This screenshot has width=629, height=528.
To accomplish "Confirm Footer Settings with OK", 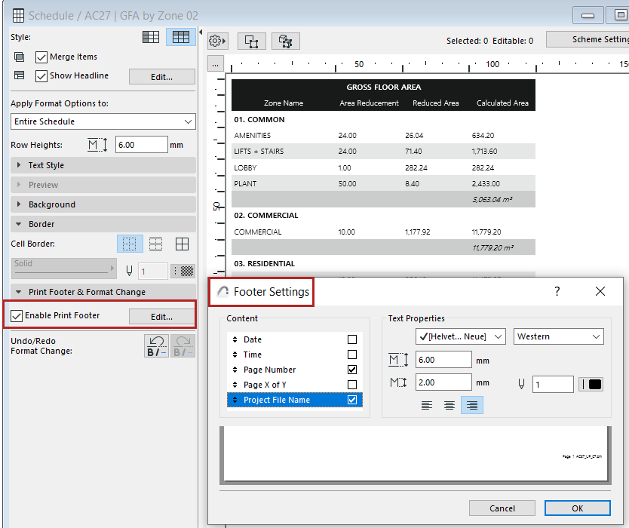I will pyautogui.click(x=577, y=508).
